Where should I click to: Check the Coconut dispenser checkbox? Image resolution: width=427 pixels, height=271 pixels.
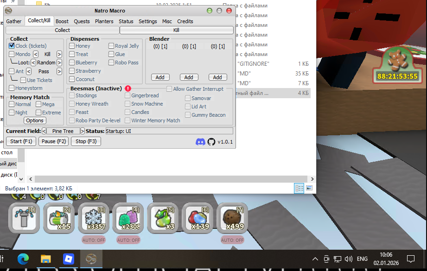click(x=72, y=79)
